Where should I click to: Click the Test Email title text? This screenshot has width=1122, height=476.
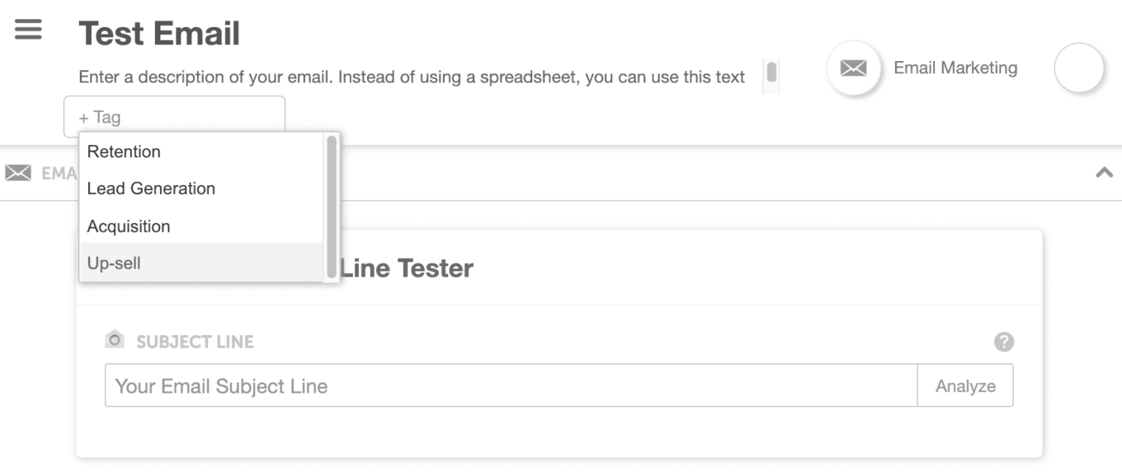coord(159,34)
